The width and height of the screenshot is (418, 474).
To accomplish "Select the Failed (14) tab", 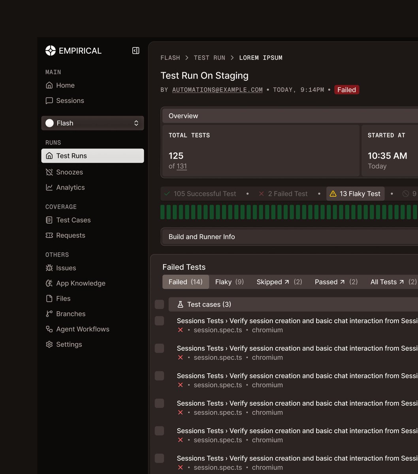I will point(186,282).
